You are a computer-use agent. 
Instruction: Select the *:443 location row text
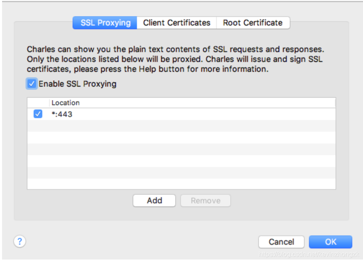(62, 114)
